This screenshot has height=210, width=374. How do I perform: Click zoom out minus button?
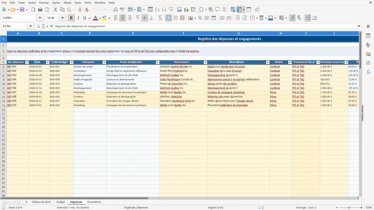coord(337,208)
